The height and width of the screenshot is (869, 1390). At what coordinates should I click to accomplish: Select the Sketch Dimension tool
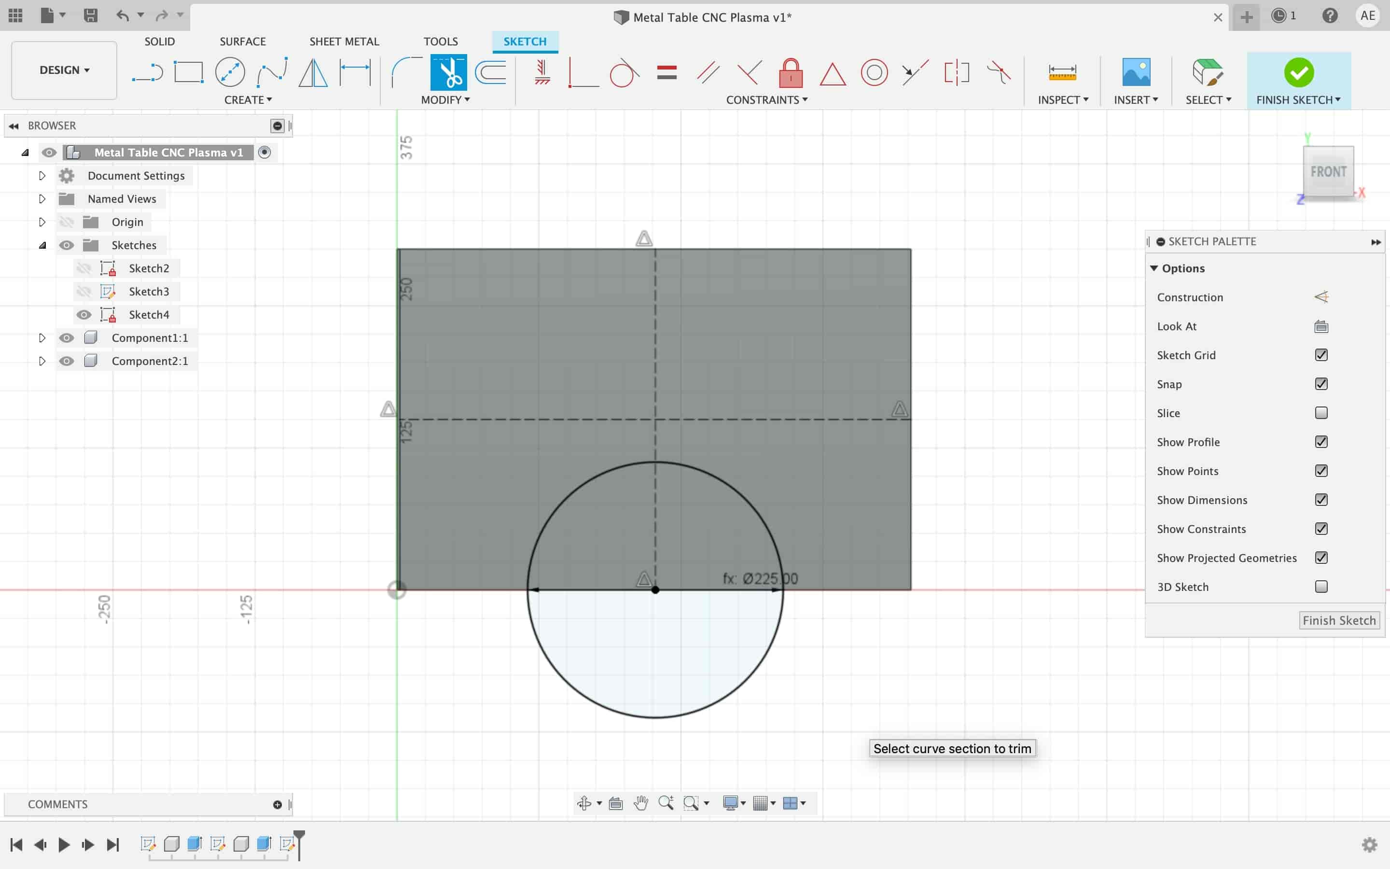click(x=355, y=72)
